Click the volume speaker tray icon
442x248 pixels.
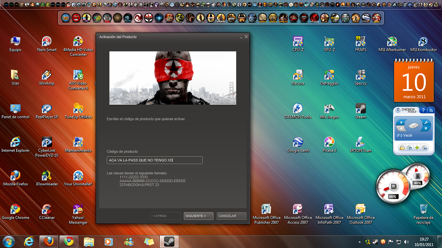pyautogui.click(x=406, y=242)
